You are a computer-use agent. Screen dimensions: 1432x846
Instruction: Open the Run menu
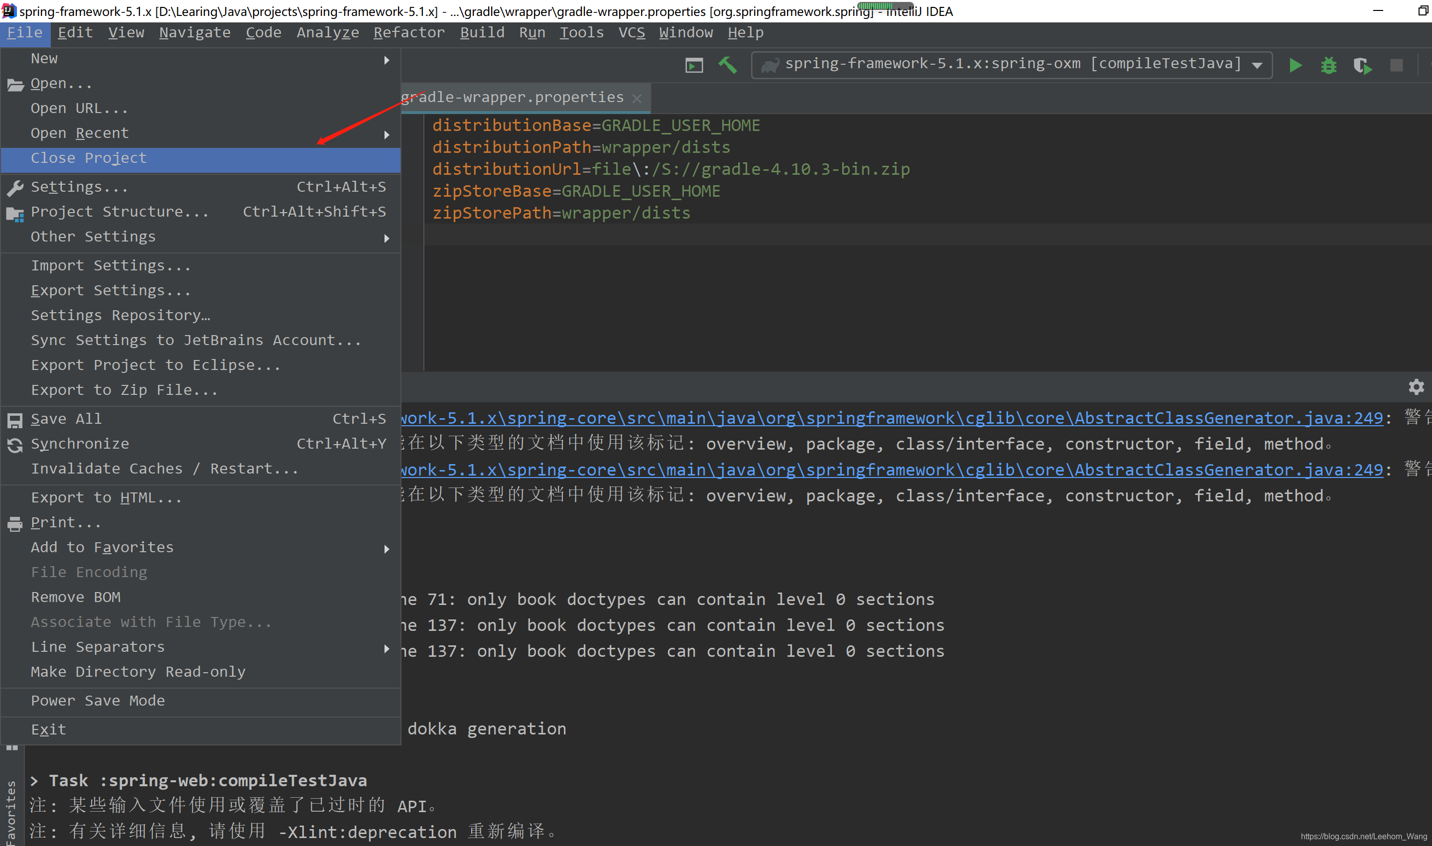click(x=532, y=33)
